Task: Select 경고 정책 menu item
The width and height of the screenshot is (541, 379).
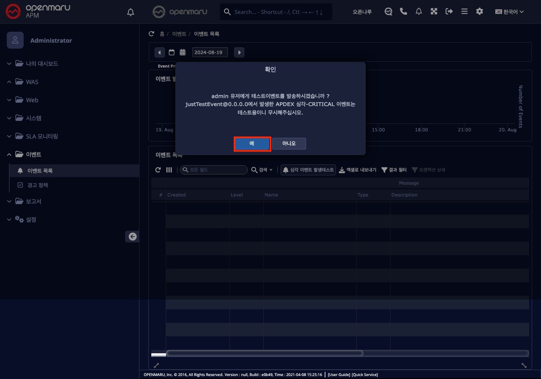Action: (x=38, y=185)
